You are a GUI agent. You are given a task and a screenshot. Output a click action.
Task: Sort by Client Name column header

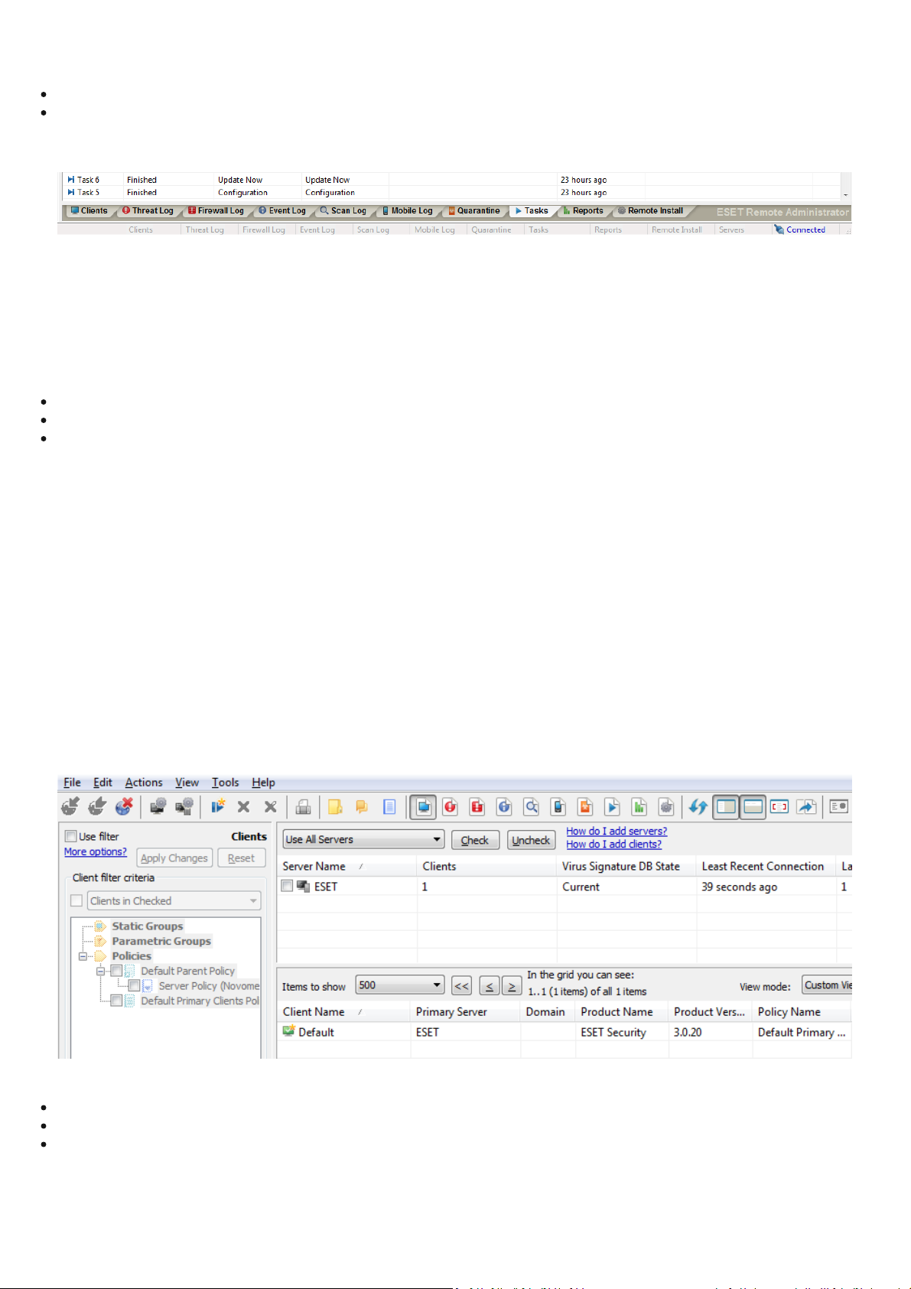(x=343, y=1011)
